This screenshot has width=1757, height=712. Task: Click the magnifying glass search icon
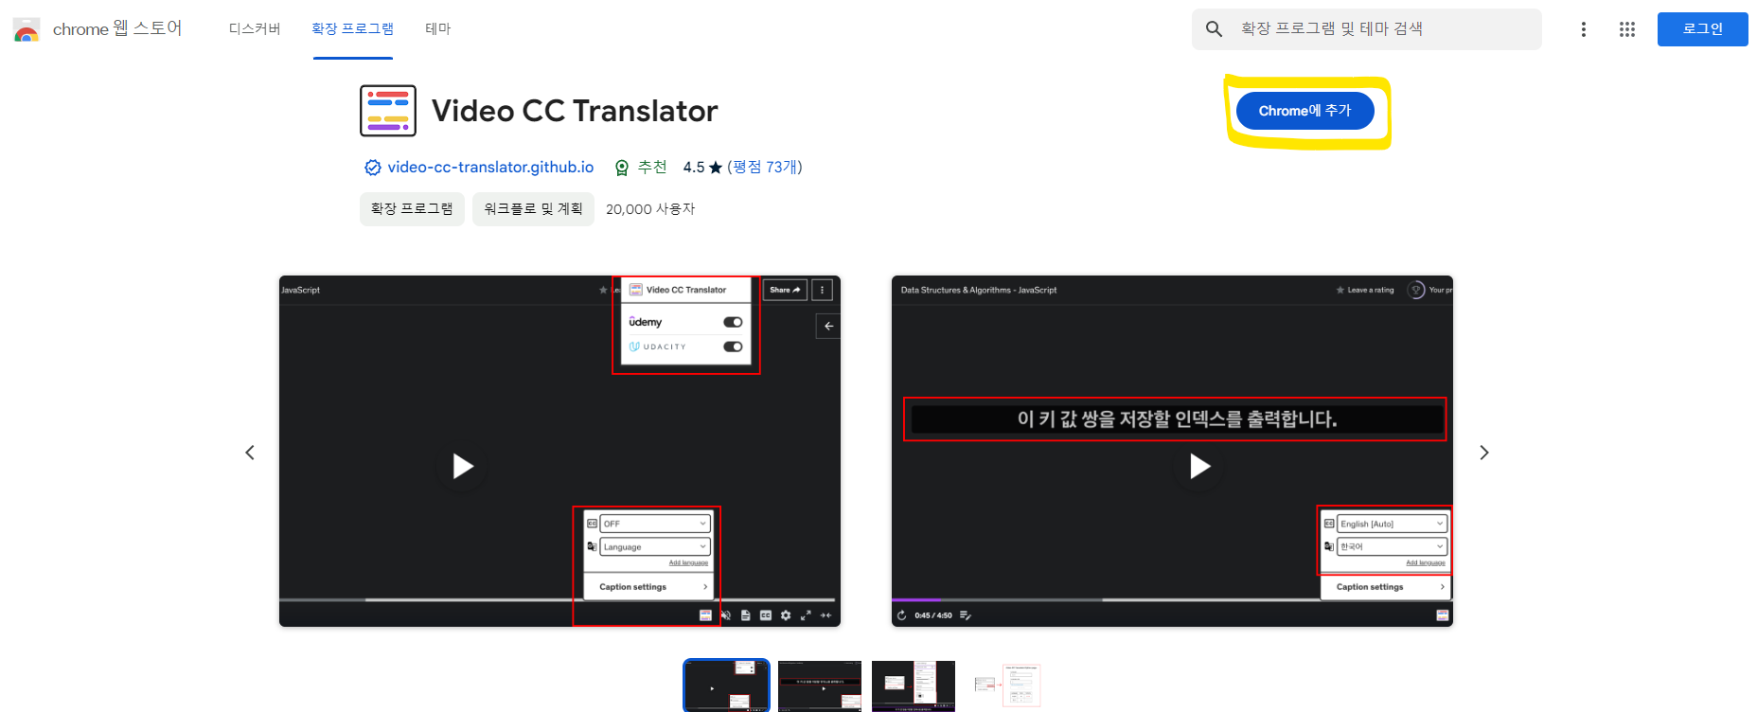[x=1214, y=29]
